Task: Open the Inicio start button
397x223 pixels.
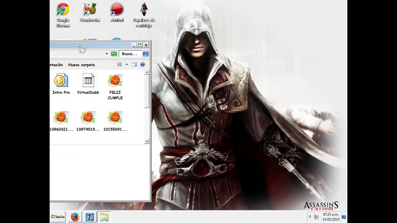Action: point(58,217)
